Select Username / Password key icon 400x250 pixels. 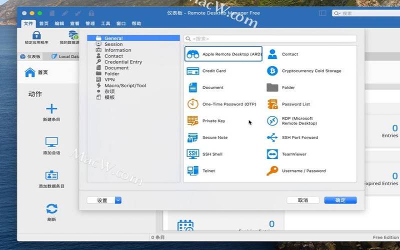(x=272, y=170)
